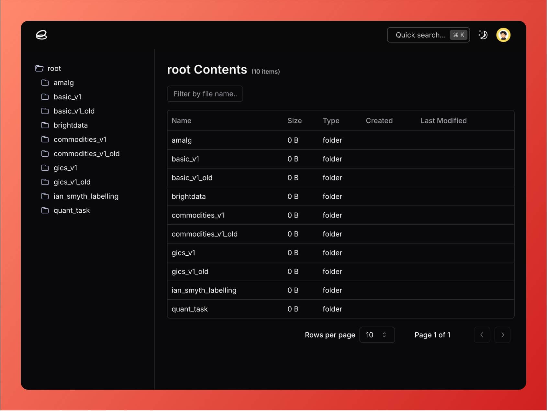Viewport: 547px width, 411px height.
Task: Click the folder icon beside amalg
Action: [x=46, y=83]
